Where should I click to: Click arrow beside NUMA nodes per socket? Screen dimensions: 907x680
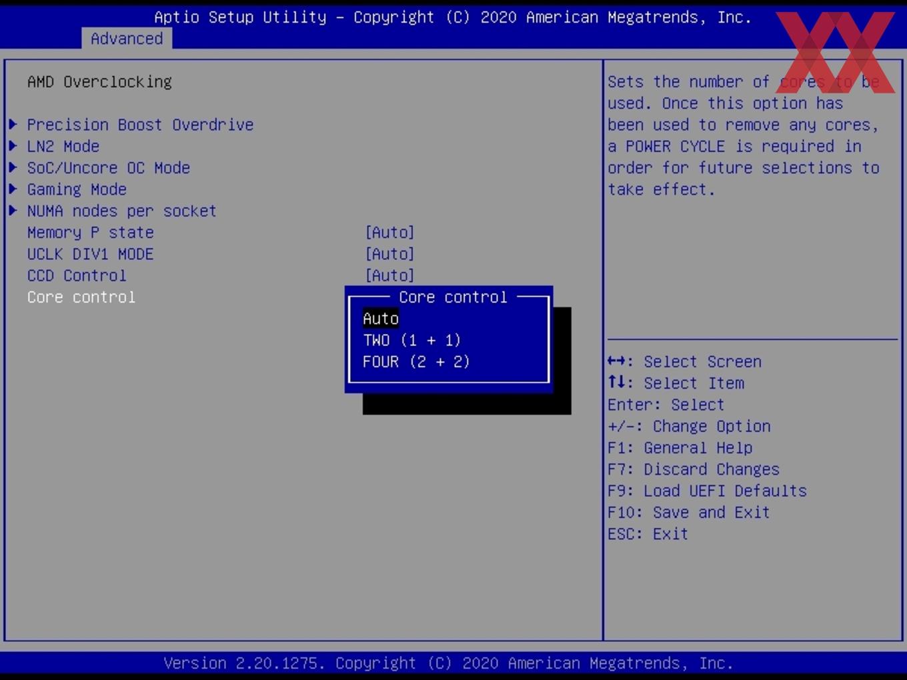[x=13, y=211]
